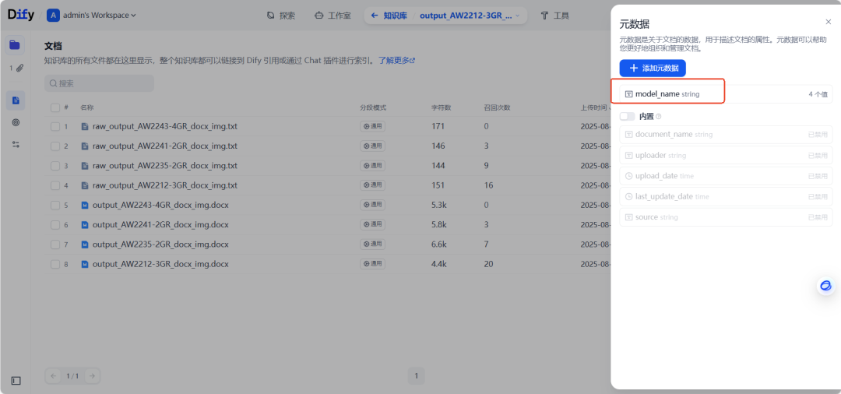Viewport: 841px width, 394px height.
Task: Click the back arrow next to 知识库
Action: [x=375, y=16]
